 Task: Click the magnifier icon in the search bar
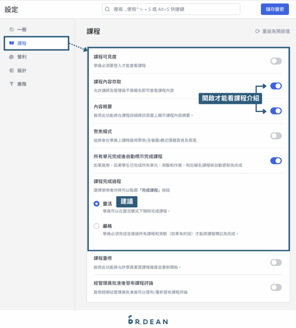pos(107,9)
